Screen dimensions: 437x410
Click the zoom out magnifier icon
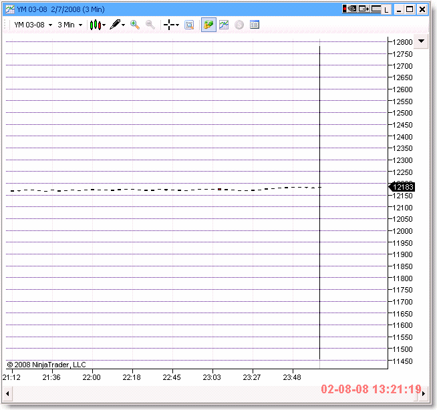click(150, 25)
